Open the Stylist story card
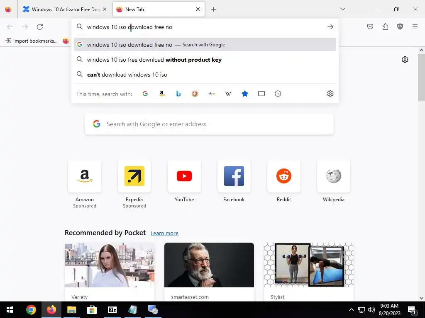Viewport: 425px width, 318px height. (x=309, y=272)
